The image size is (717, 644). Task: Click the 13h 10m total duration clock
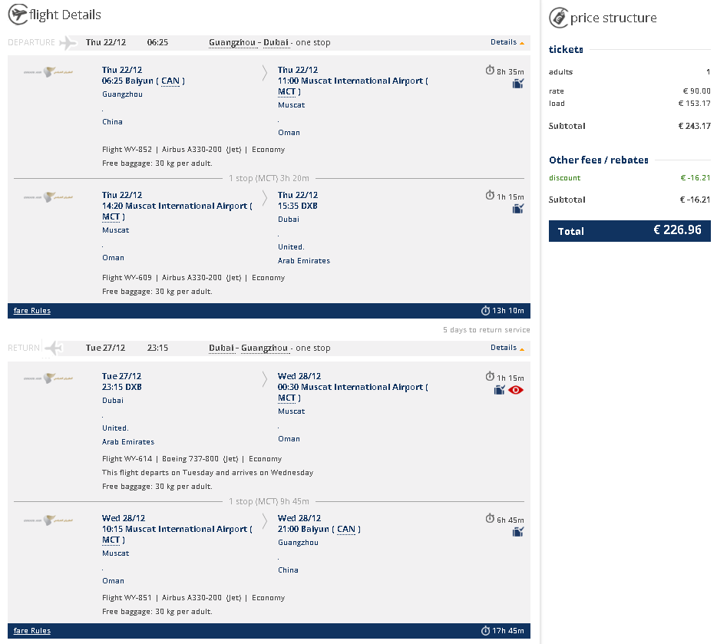(485, 311)
